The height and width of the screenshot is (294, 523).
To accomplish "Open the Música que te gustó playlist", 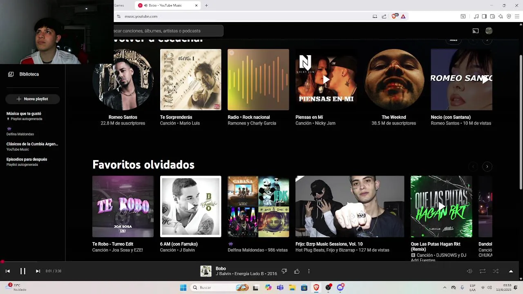I will (x=25, y=116).
